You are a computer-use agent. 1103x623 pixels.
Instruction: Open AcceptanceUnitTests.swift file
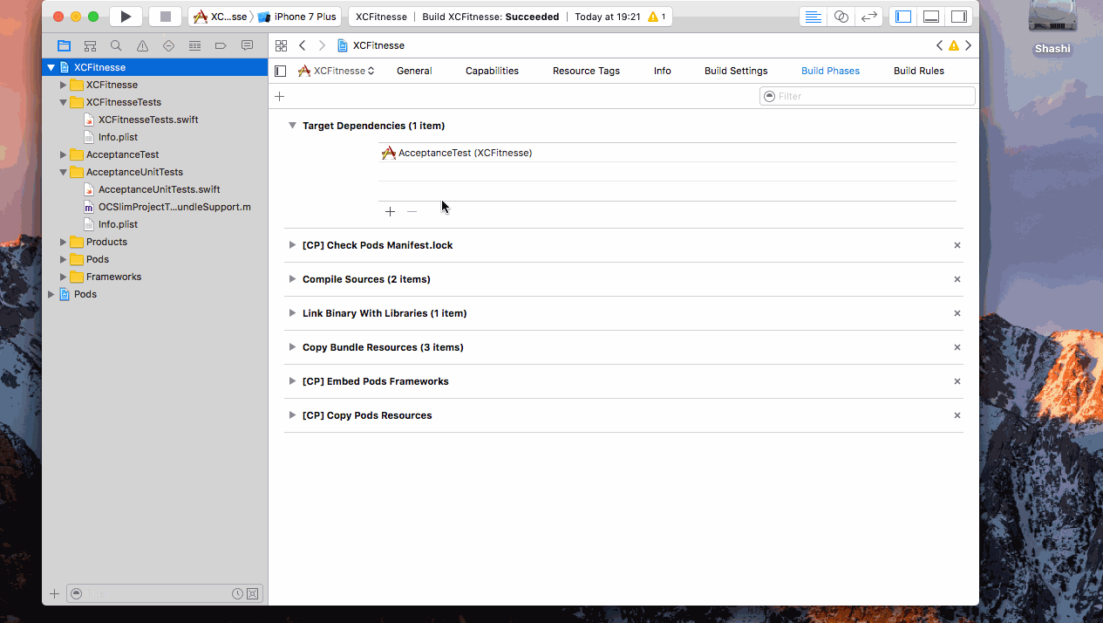pos(159,189)
